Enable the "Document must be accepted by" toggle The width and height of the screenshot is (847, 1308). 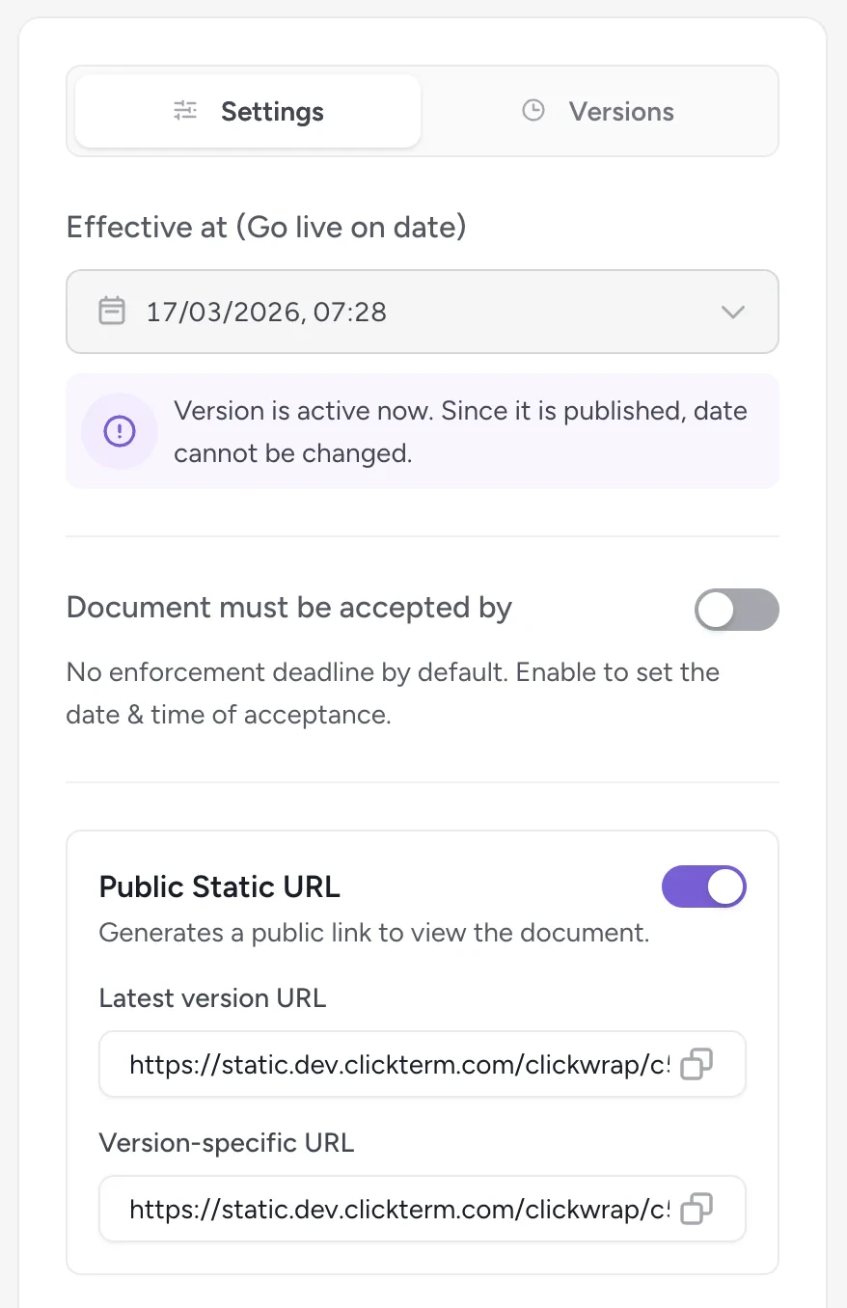[x=736, y=610]
